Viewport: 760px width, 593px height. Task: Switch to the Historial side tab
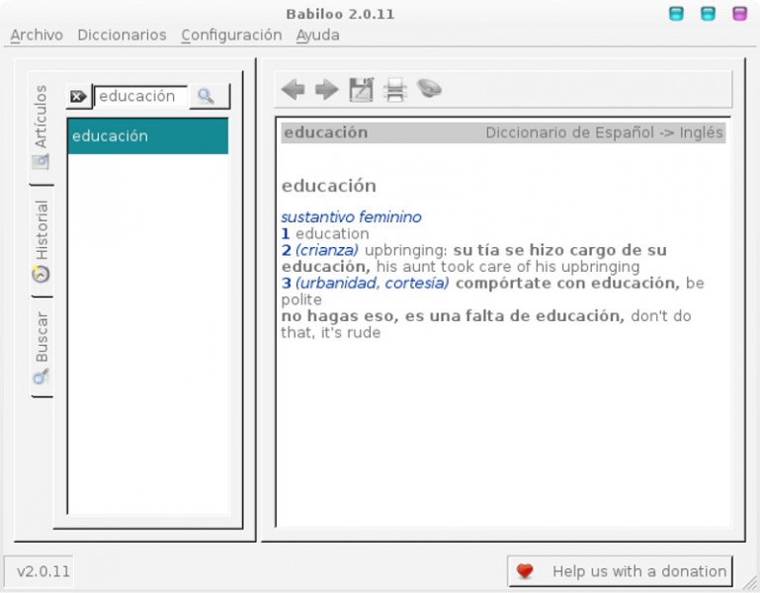[x=42, y=241]
